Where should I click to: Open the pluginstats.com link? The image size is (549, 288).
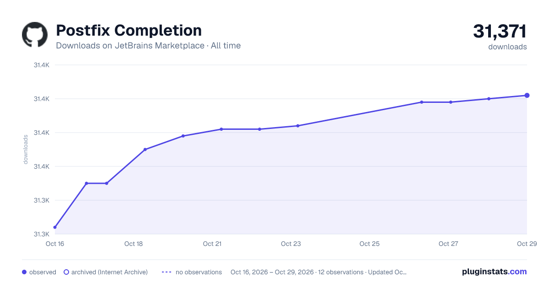(x=494, y=272)
